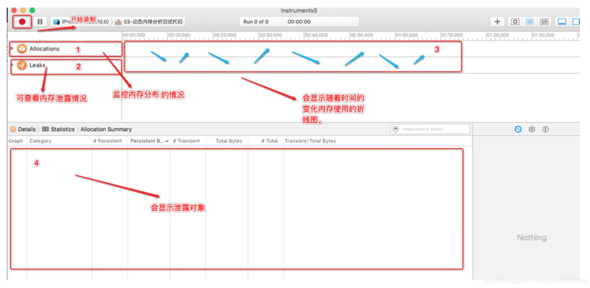The image size is (590, 288).
Task: Choose the 03-动态内存分析测试代码 target process
Action: pos(149,21)
